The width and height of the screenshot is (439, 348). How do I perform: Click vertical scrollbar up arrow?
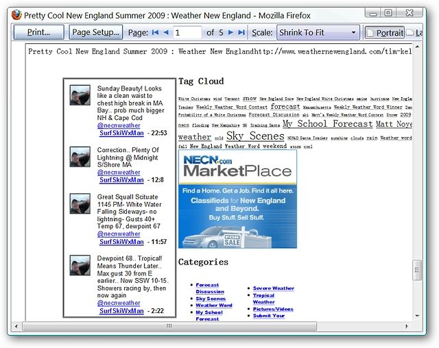417,47
